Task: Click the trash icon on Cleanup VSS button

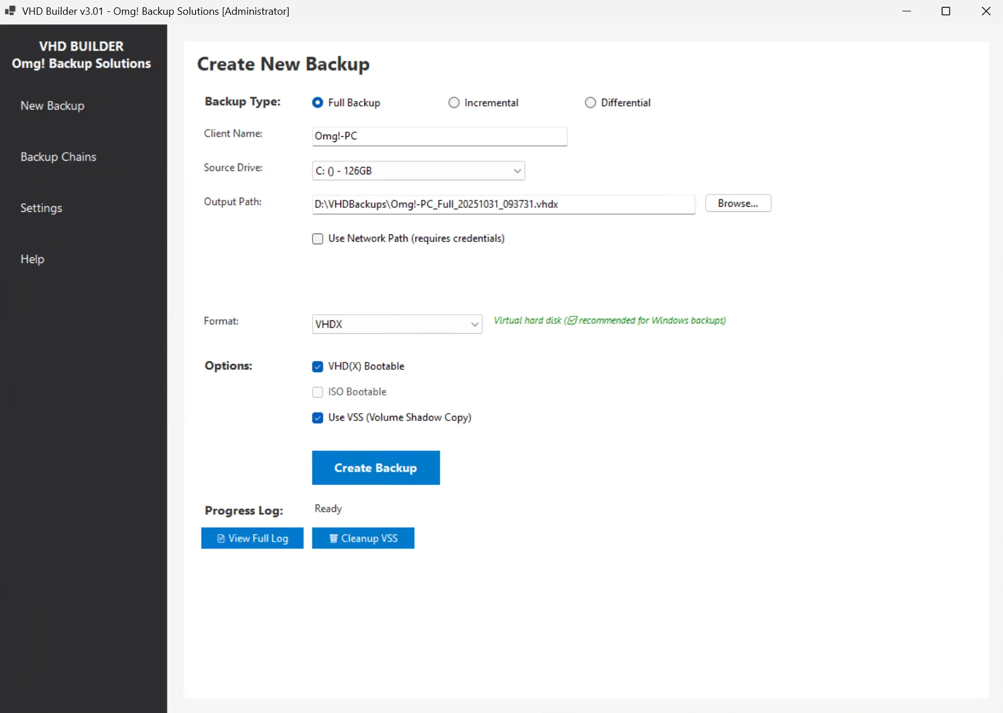Action: click(334, 538)
